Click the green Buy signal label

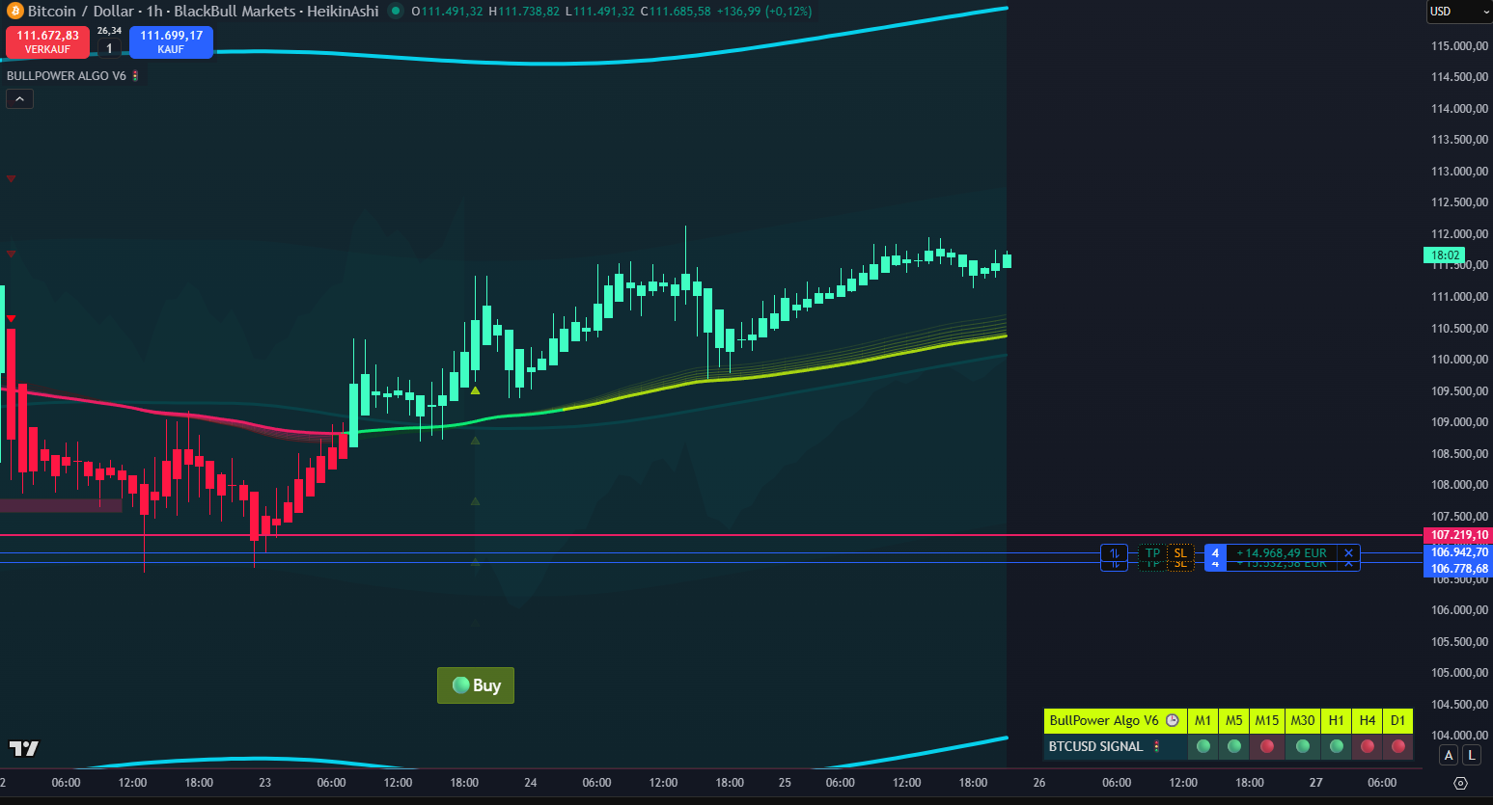coord(476,685)
